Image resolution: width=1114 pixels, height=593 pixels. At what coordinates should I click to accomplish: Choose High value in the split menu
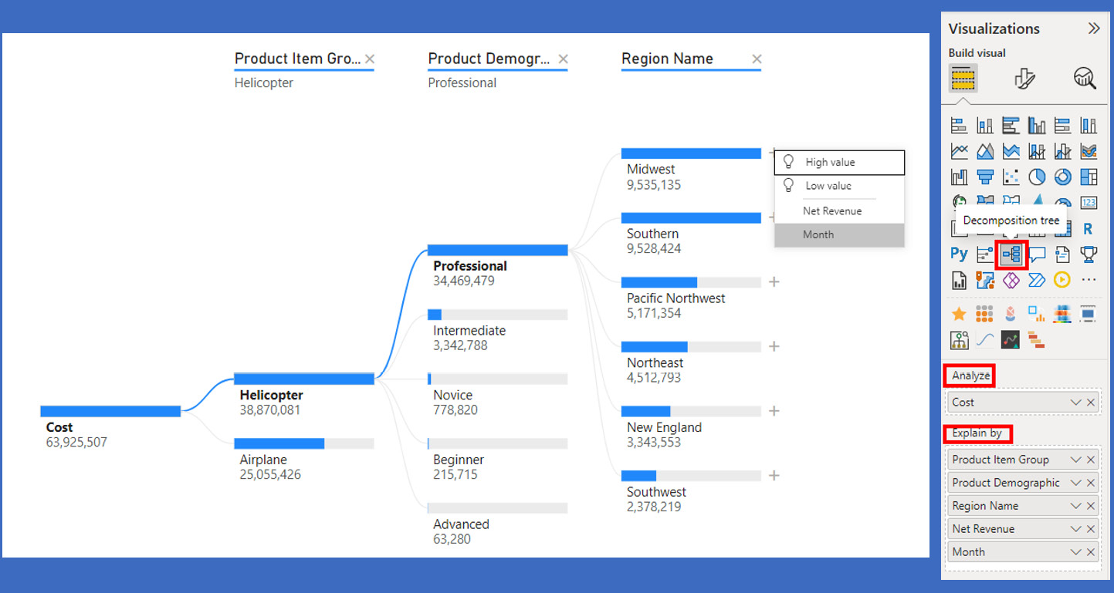(830, 163)
